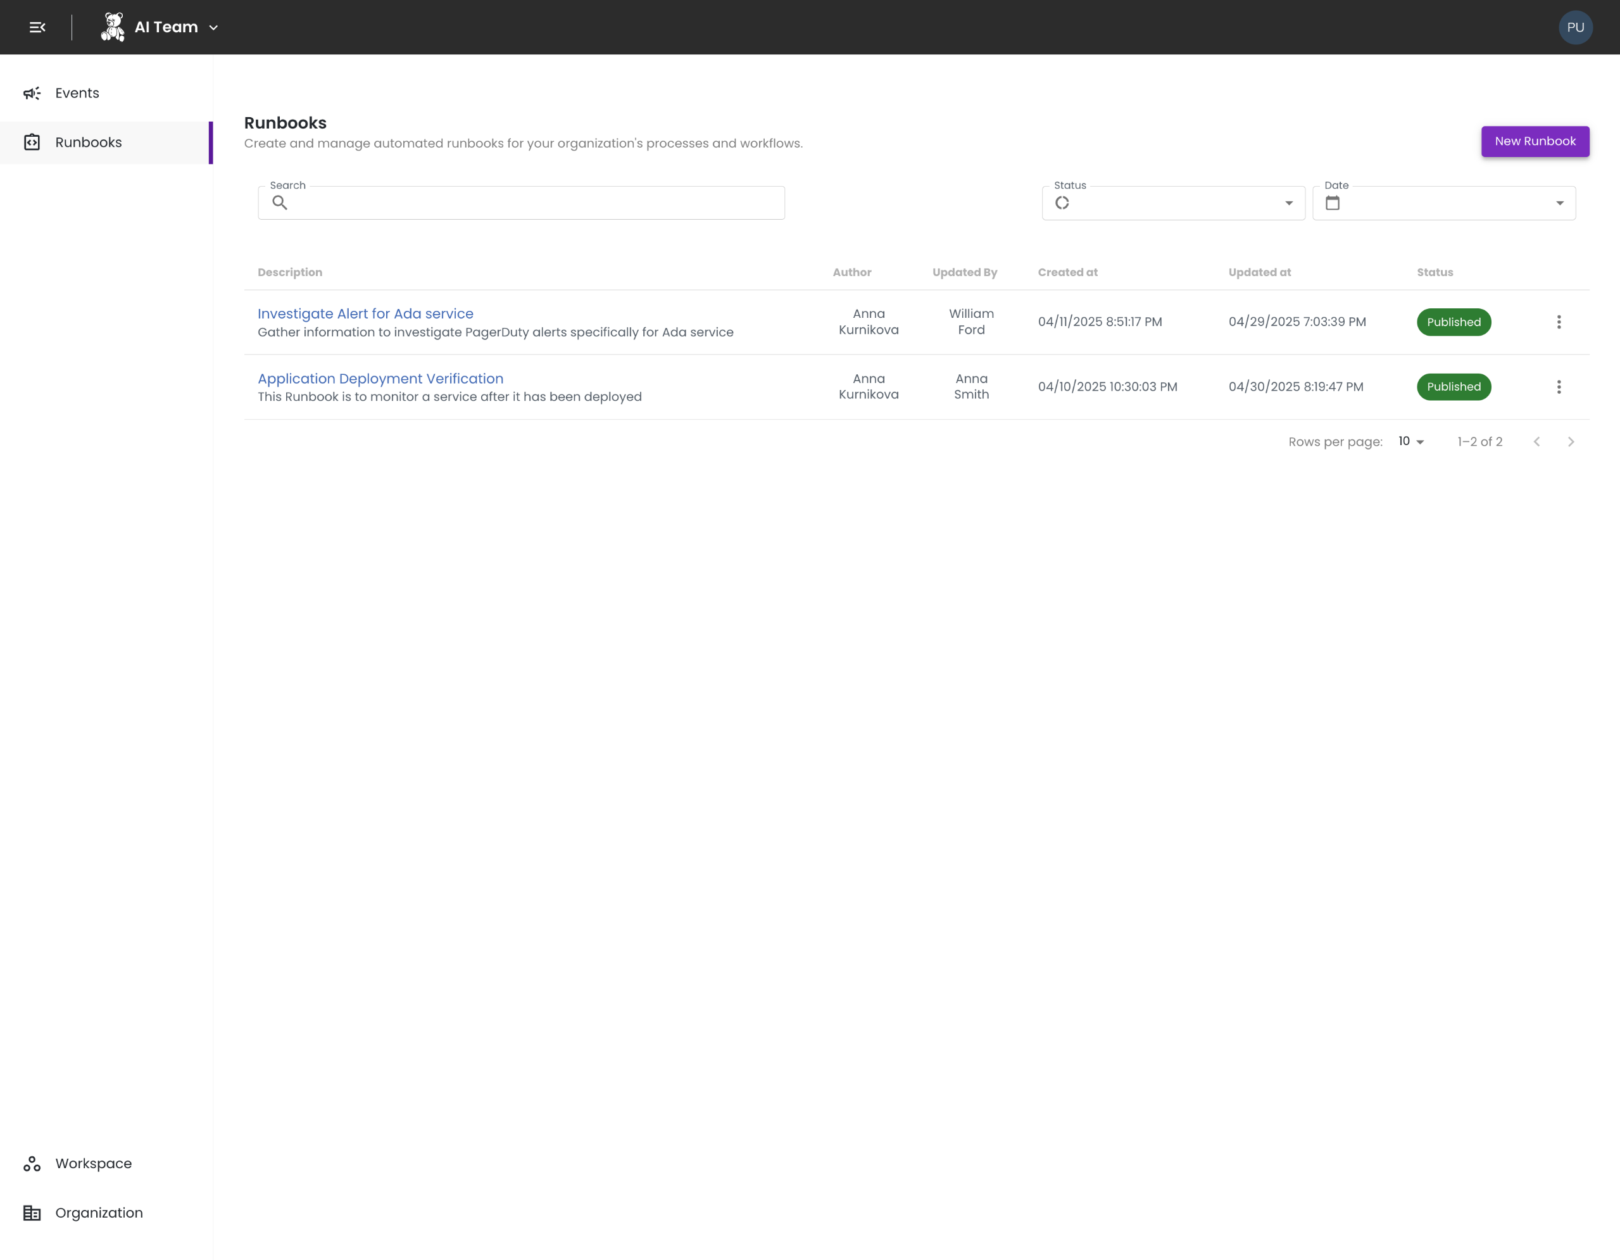Click the Runbooks sidebar icon

[32, 142]
